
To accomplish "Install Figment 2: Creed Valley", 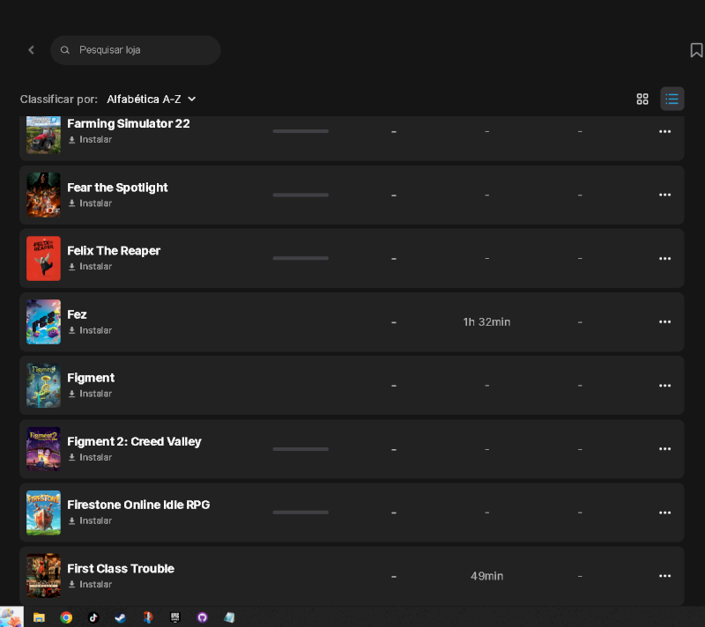I will pos(90,458).
